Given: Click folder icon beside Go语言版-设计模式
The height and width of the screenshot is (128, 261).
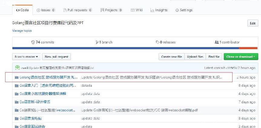Looking at the screenshot, I should [16, 102].
